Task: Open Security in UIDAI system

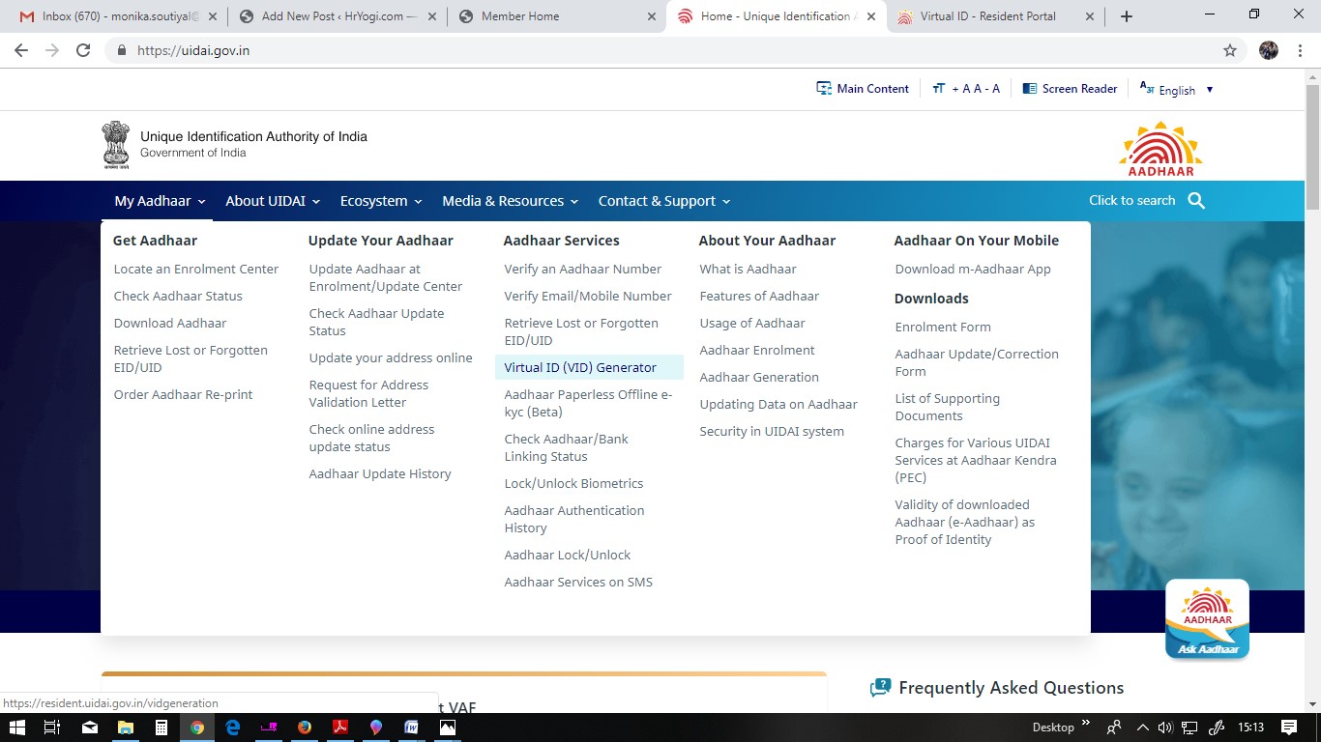Action: click(772, 431)
